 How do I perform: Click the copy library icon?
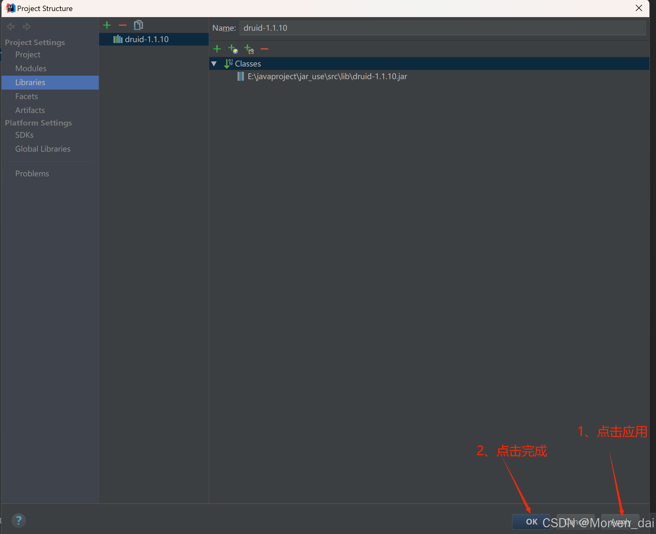click(x=138, y=25)
